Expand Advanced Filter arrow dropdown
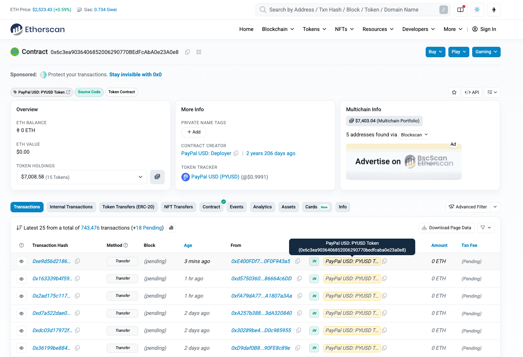The height and width of the screenshot is (357, 523). [495, 207]
